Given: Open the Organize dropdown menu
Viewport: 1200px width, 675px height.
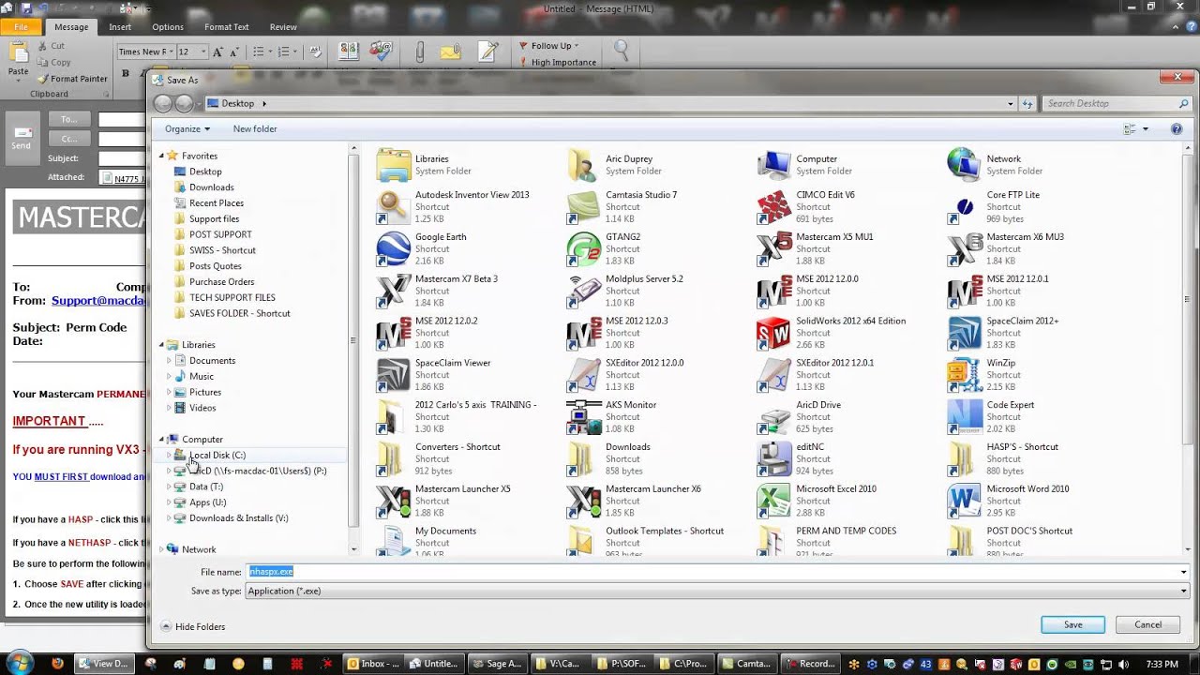Looking at the screenshot, I should coord(187,128).
